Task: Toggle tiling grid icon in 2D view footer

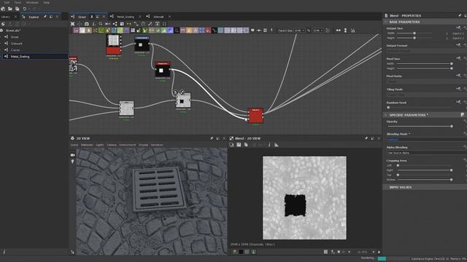Action: pyautogui.click(x=325, y=252)
